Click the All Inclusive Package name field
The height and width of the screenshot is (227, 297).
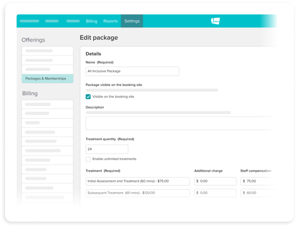click(x=132, y=71)
